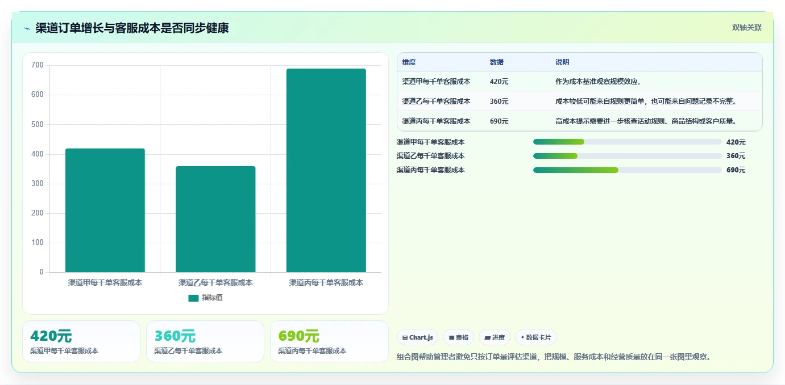Screen dimensions: 785x385
Task: Open the 690元 data card
Action: pyautogui.click(x=329, y=341)
